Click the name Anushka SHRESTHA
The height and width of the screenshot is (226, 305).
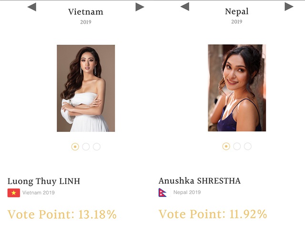click(200, 181)
